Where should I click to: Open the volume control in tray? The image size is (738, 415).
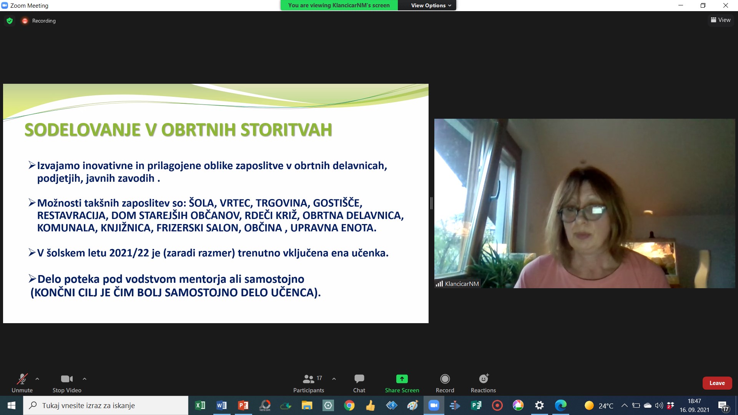[x=659, y=405]
